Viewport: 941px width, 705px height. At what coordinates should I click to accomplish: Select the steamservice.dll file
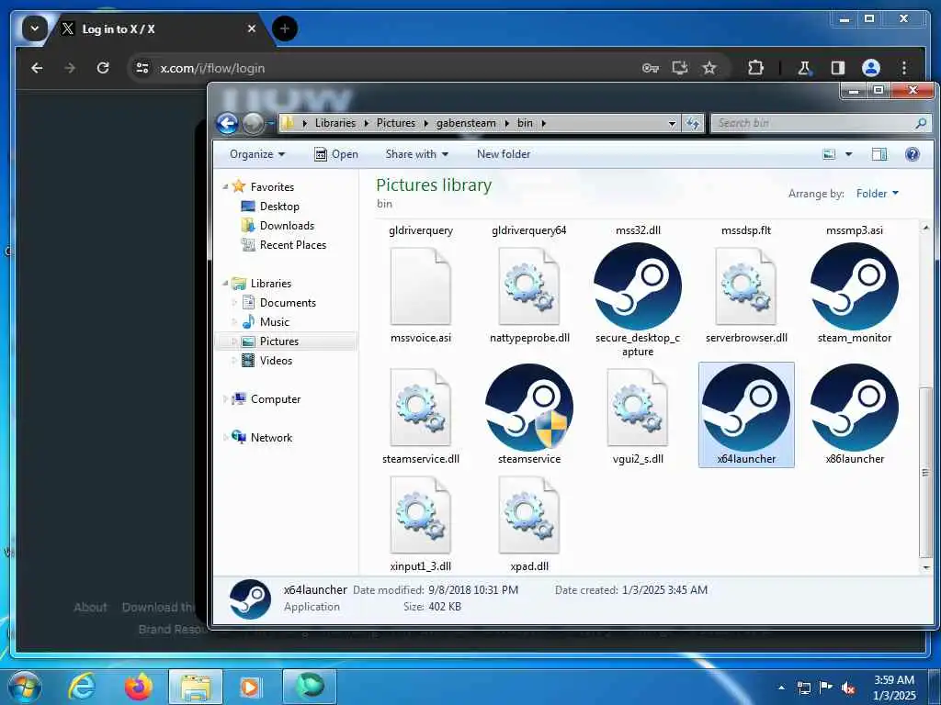[x=420, y=415]
